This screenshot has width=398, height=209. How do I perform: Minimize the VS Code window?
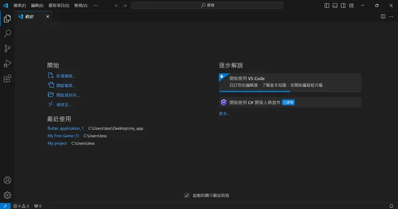pyautogui.click(x=363, y=5)
